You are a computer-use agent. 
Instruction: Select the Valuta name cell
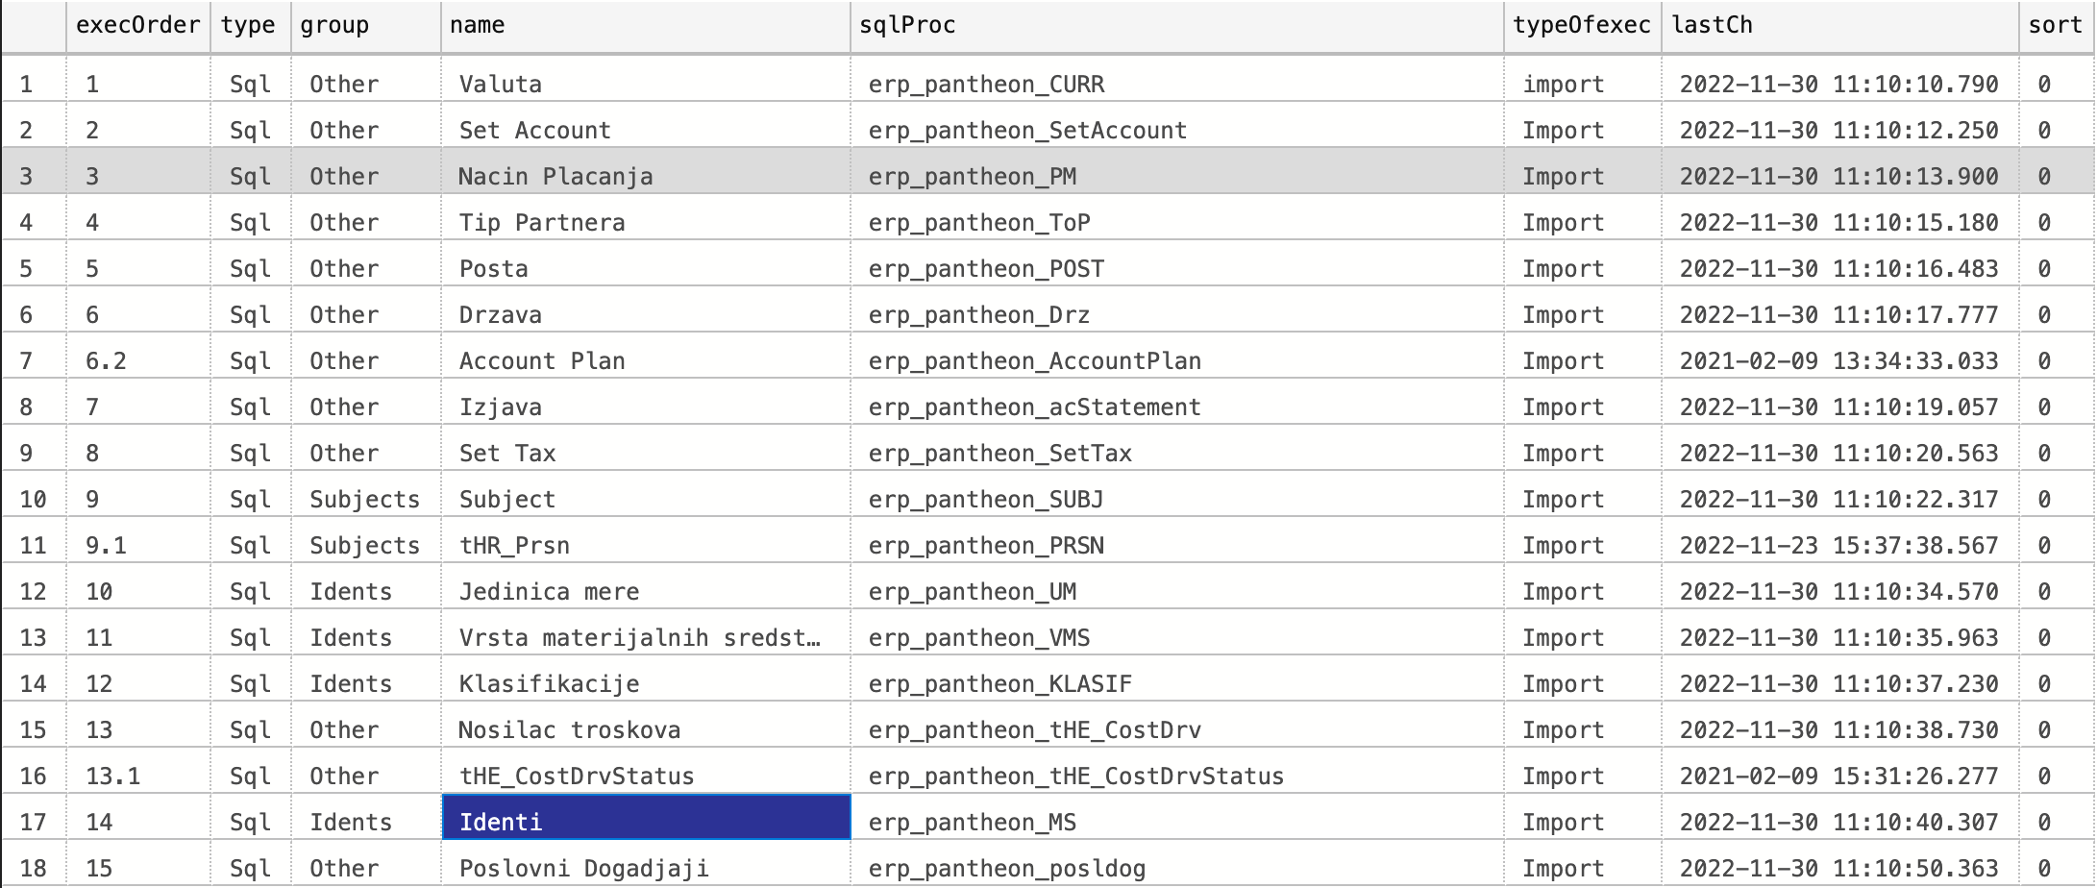point(645,85)
